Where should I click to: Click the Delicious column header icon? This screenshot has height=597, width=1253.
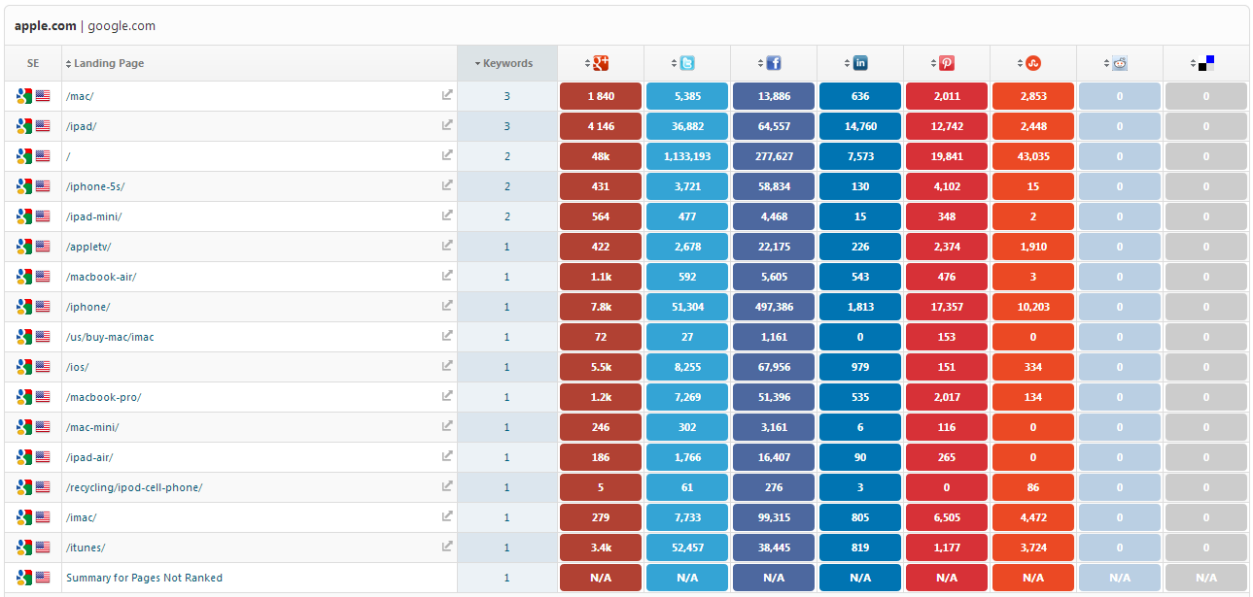1206,63
